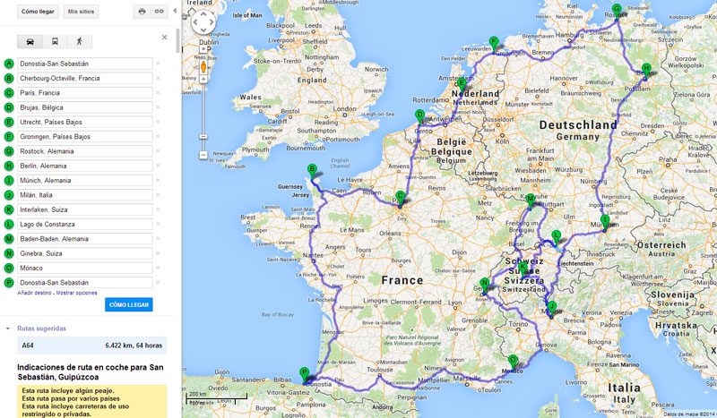The height and width of the screenshot is (418, 717).
Task: Close the directions panel with the X
Action: click(x=165, y=38)
